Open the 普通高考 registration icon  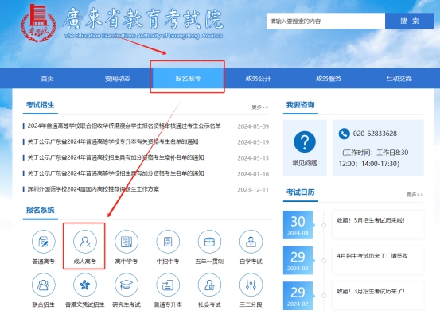tap(44, 242)
